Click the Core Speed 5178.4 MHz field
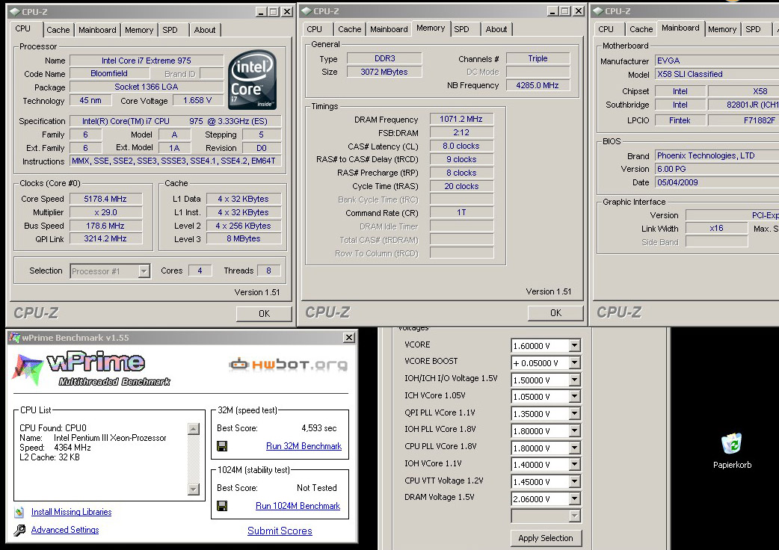The height and width of the screenshot is (550, 779). 105,199
